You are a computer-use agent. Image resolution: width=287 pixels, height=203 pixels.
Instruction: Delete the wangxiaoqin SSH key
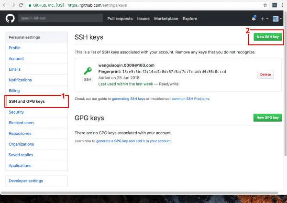click(x=265, y=75)
